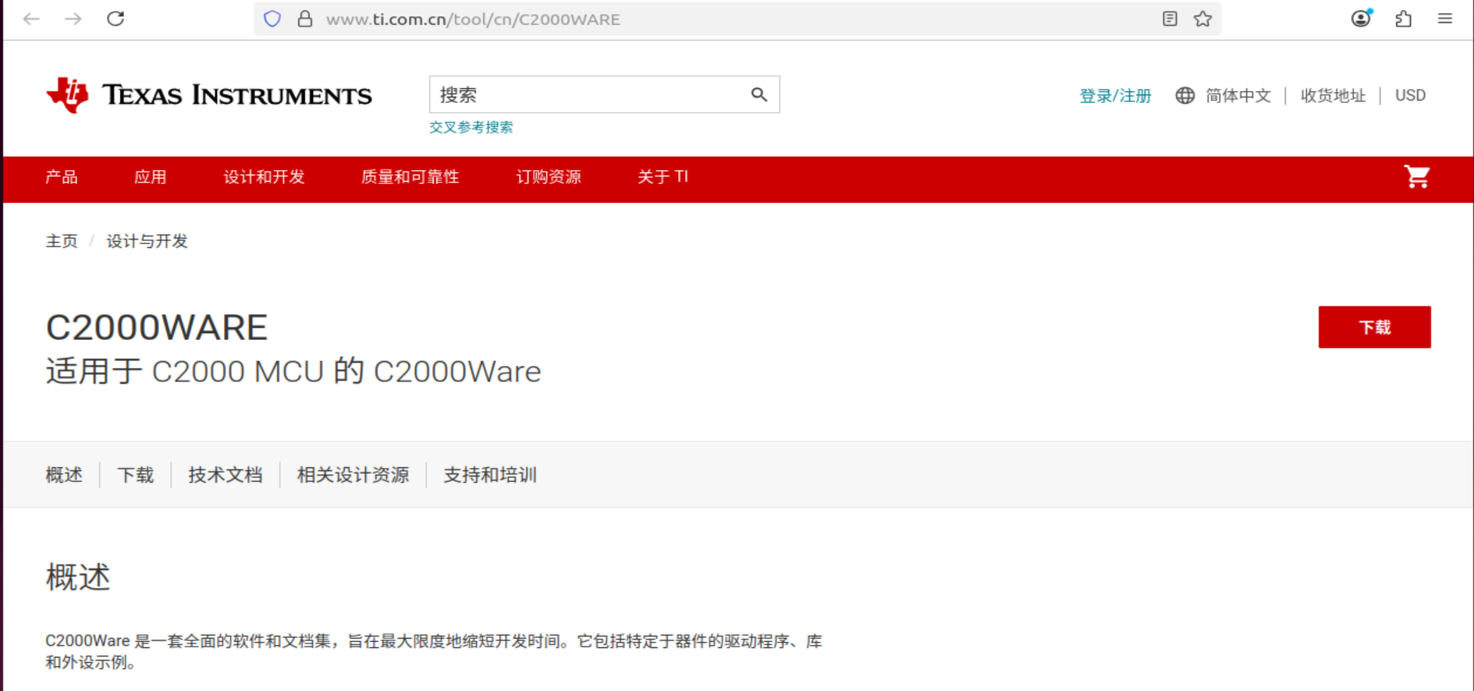Open the browser hamburger menu

click(x=1445, y=19)
